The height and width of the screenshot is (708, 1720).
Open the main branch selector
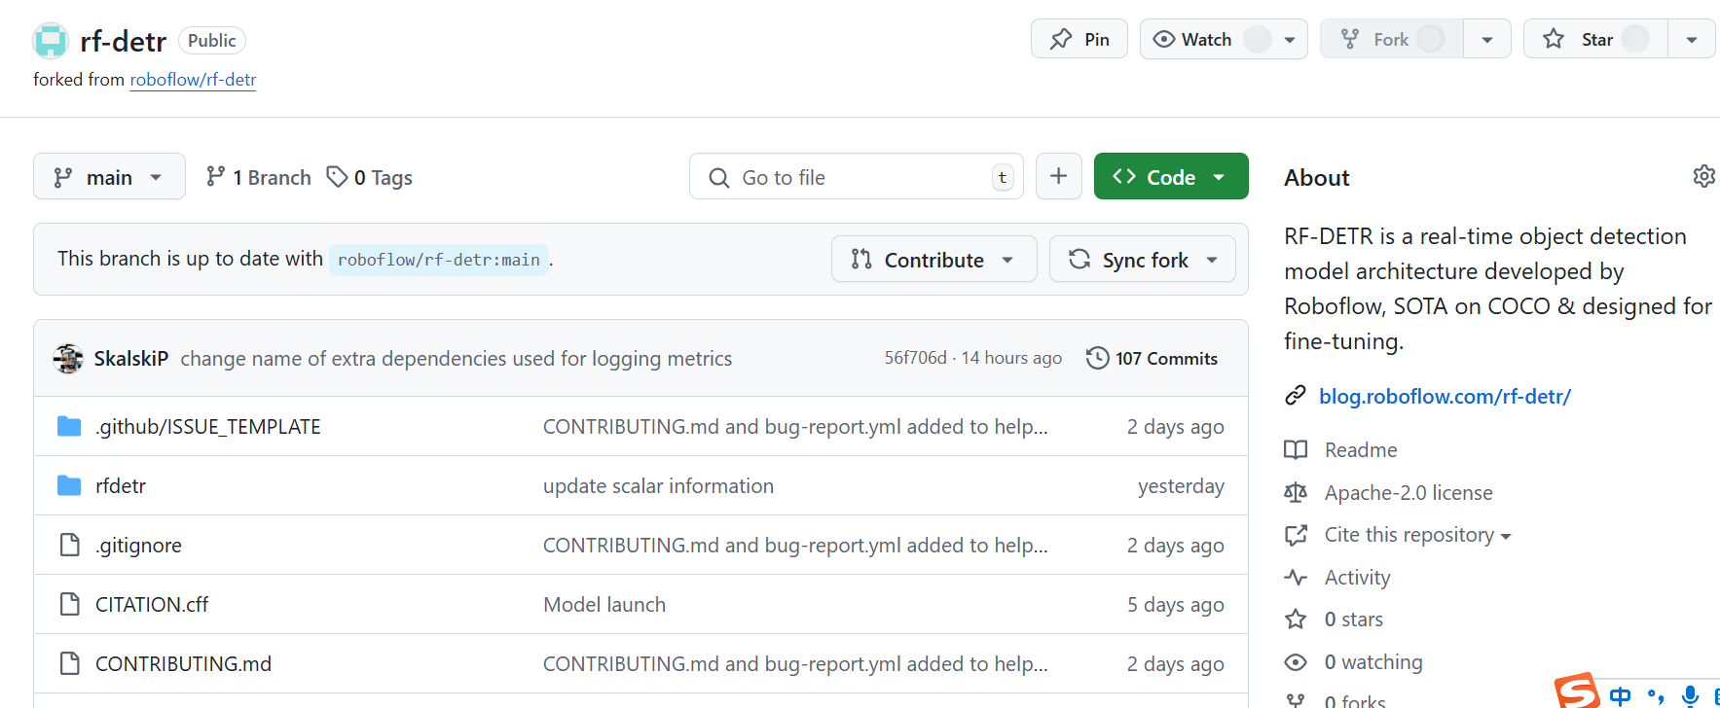pos(109,176)
